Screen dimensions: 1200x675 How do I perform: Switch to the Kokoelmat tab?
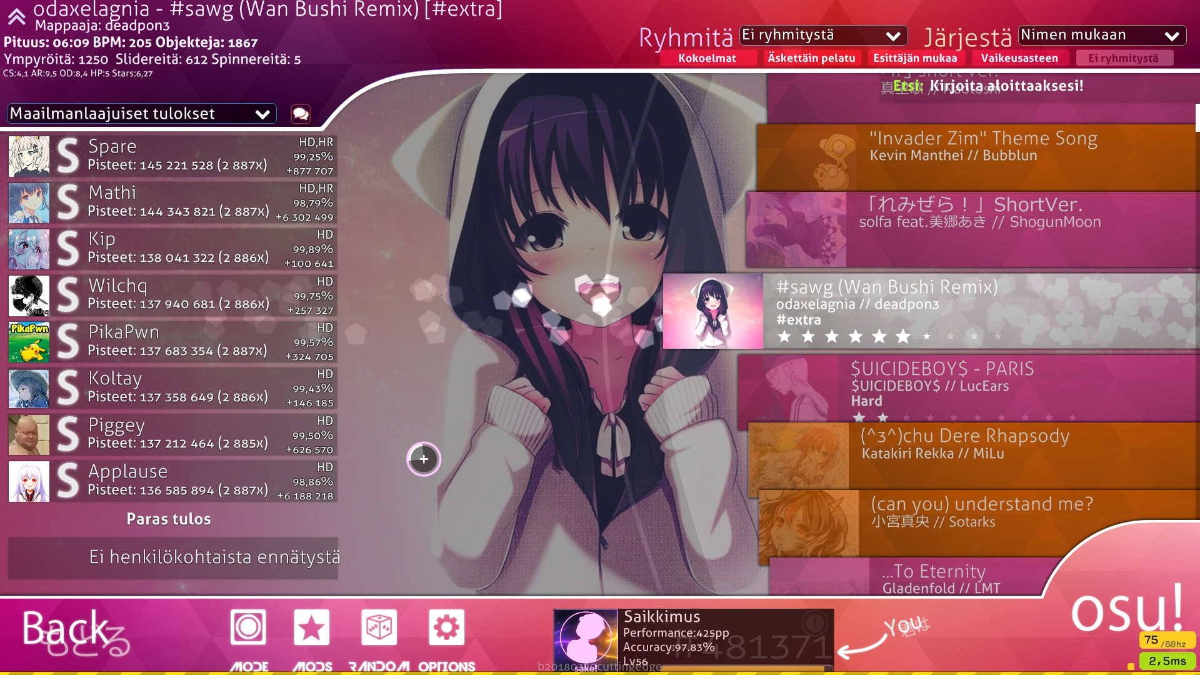[x=707, y=58]
